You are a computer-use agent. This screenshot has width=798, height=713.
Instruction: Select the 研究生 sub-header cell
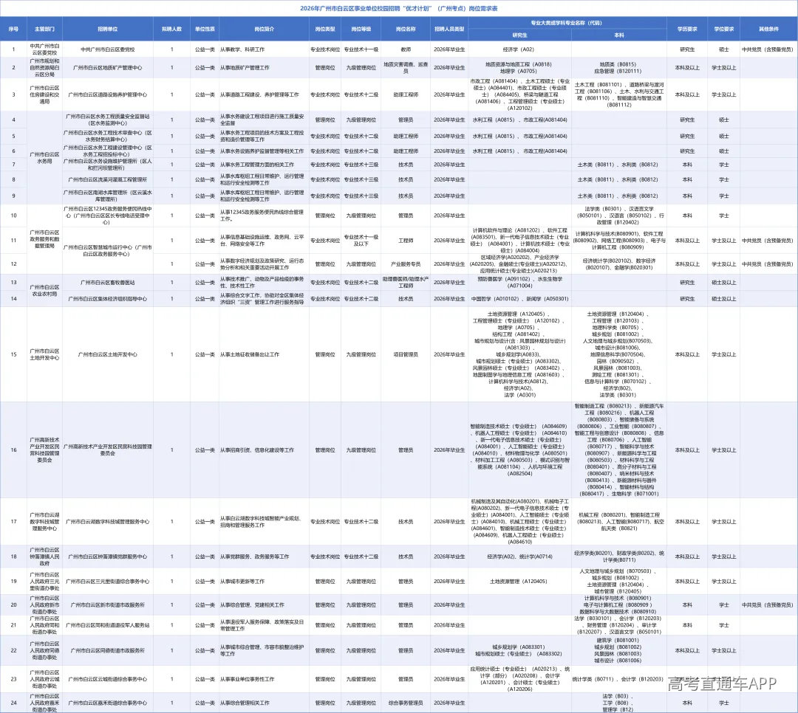tap(519, 35)
